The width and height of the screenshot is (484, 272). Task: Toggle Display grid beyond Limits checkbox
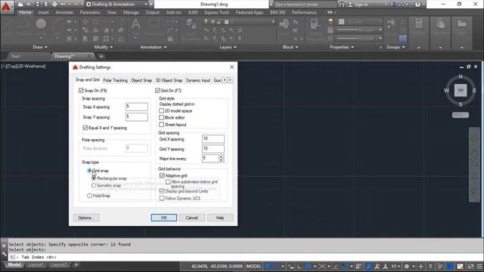tap(162, 191)
